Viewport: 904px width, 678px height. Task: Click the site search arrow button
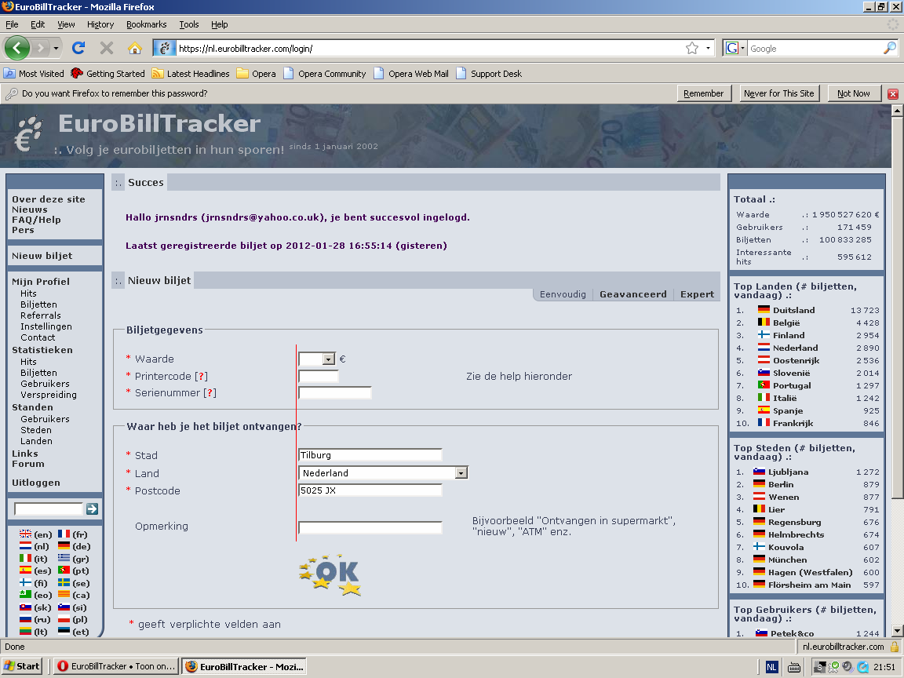click(x=92, y=508)
